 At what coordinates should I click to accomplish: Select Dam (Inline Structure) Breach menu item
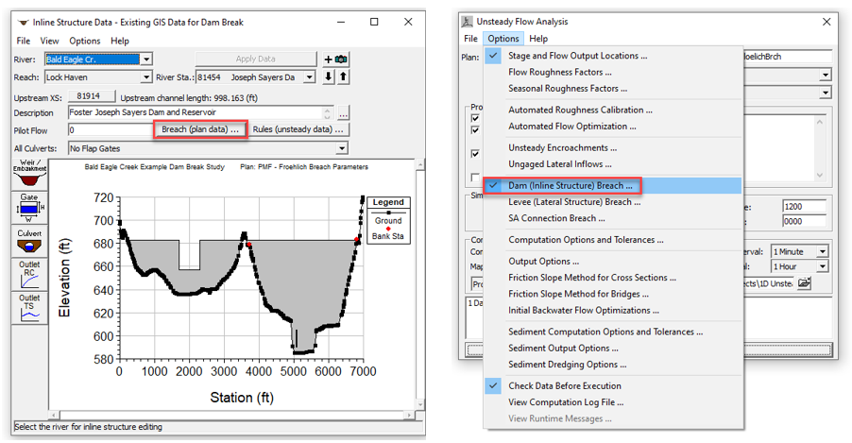tap(570, 186)
